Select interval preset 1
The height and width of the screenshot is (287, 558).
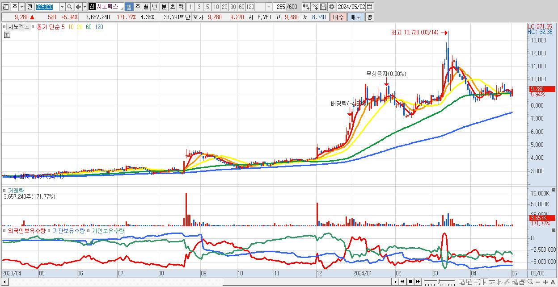190,7
